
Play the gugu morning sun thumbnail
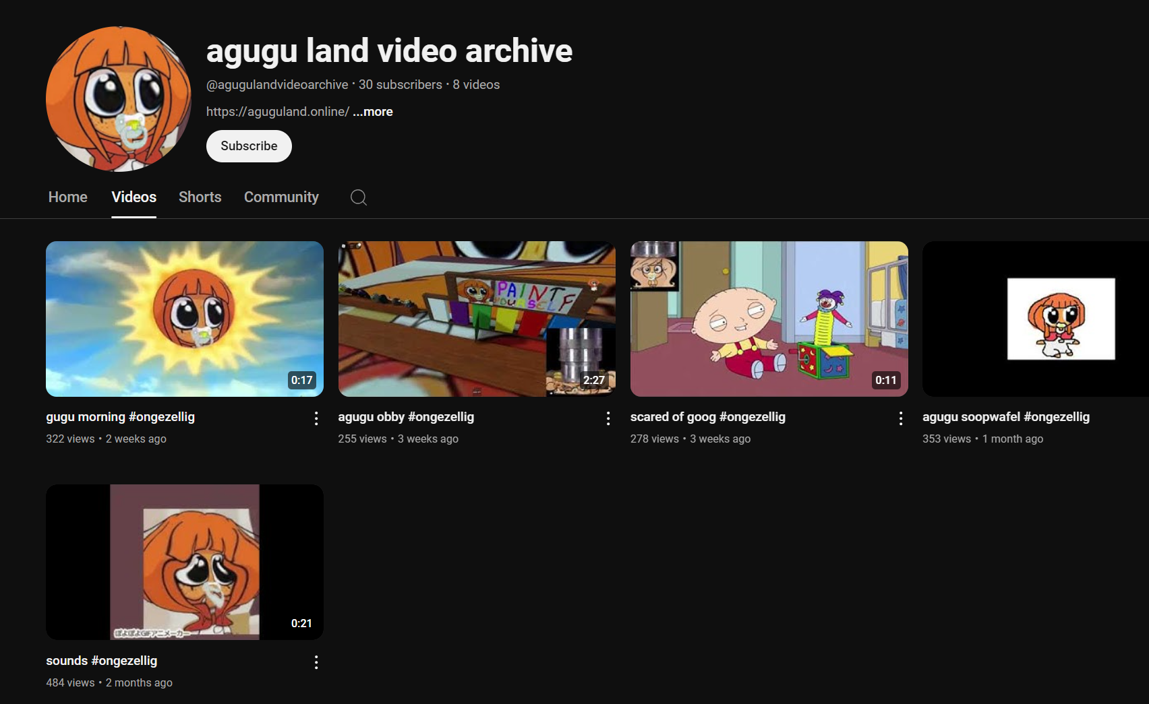click(185, 319)
